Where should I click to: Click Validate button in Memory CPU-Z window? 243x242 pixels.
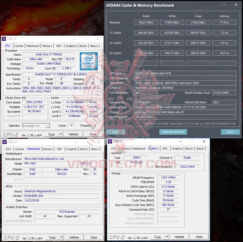coord(179,237)
